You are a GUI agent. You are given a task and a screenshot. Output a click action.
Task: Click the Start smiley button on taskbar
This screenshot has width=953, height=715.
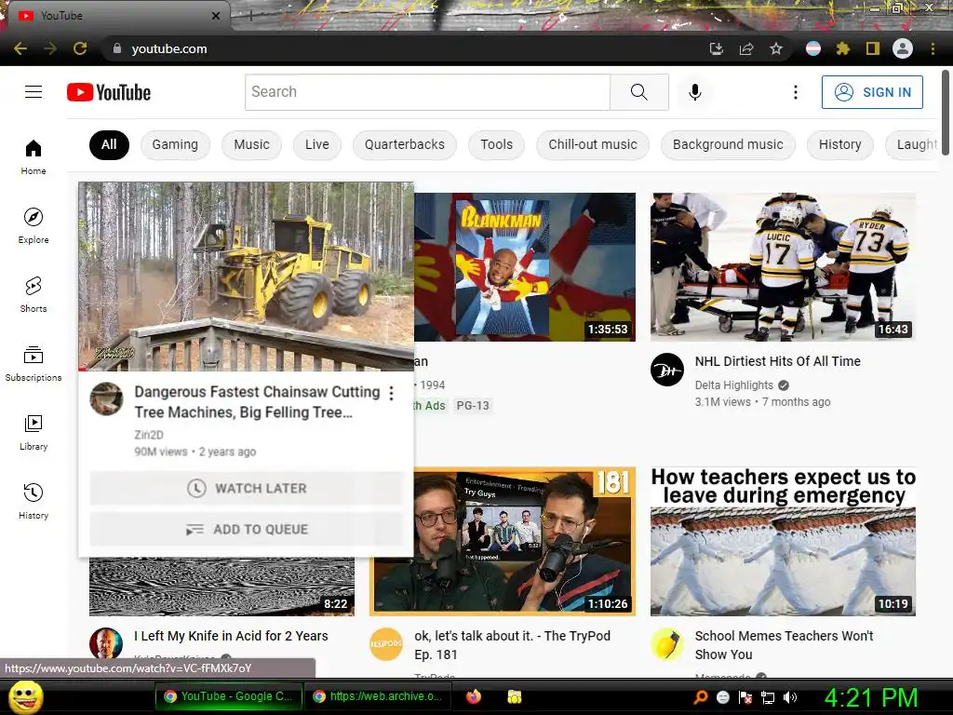(26, 696)
